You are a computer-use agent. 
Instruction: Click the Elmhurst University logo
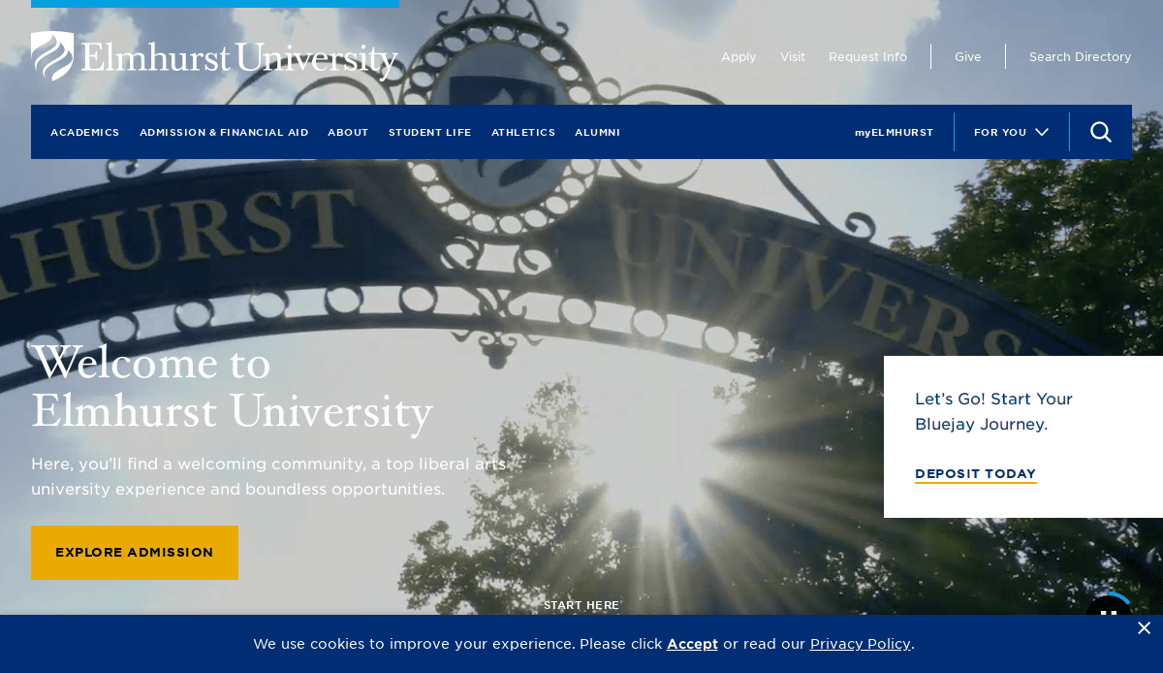coord(213,56)
